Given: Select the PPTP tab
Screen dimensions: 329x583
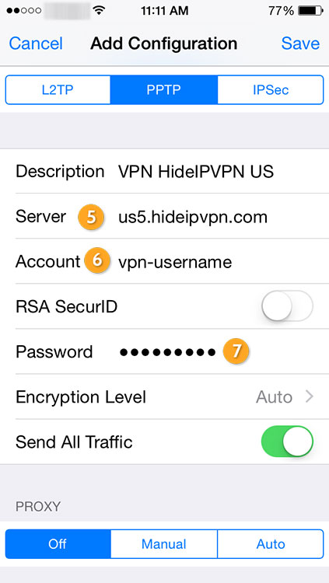Looking at the screenshot, I should pos(164,90).
